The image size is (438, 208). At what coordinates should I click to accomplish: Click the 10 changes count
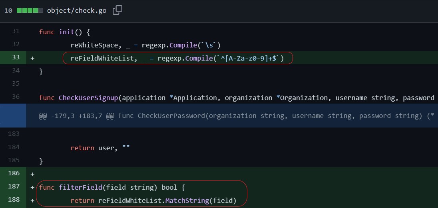[8, 11]
